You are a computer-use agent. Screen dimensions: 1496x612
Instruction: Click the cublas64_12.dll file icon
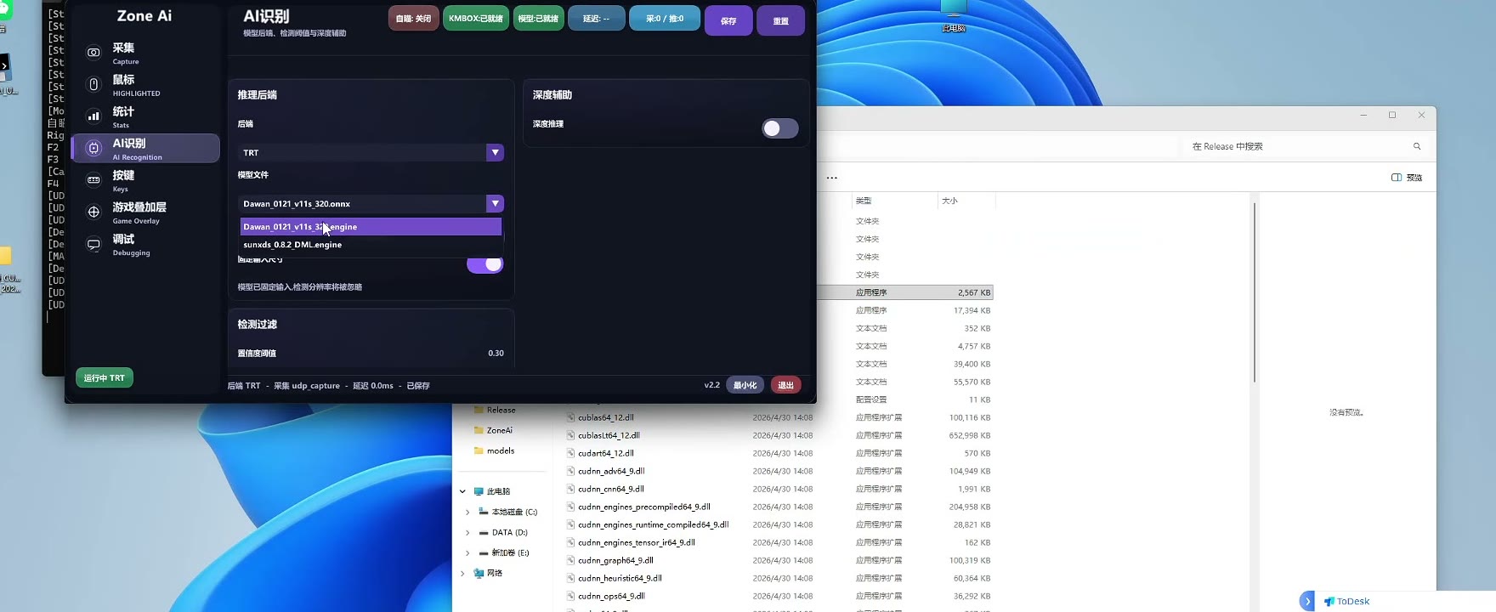[x=571, y=417]
